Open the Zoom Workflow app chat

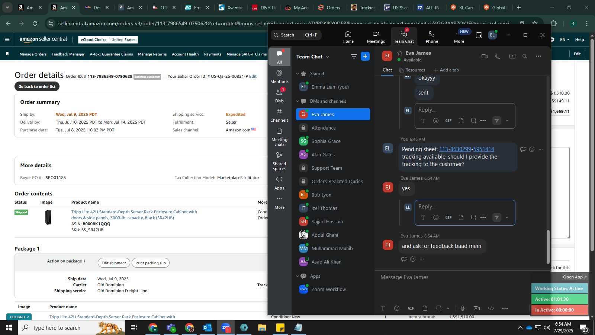coord(333,290)
